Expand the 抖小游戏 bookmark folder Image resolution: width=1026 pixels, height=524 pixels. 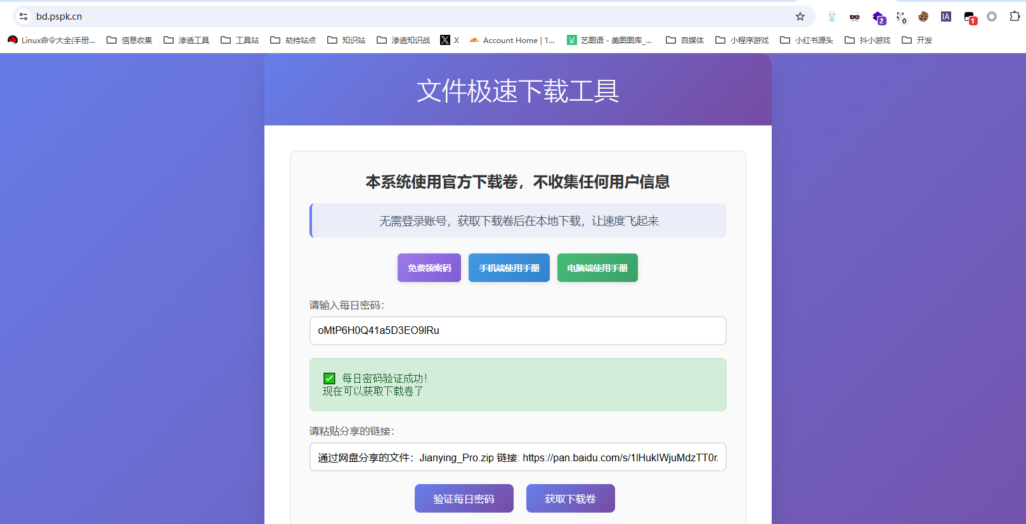[867, 40]
